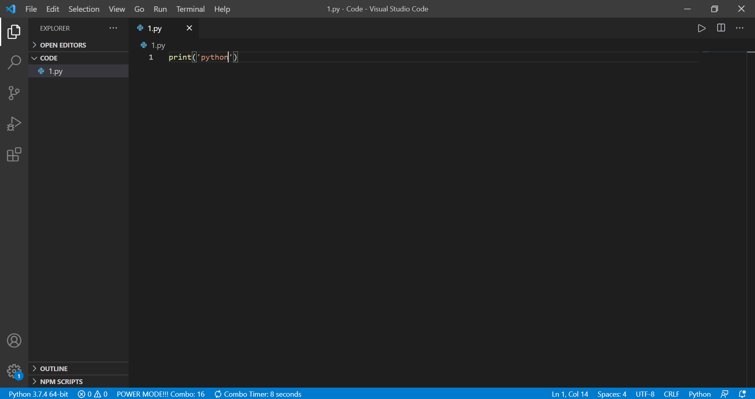Split the editor right

pos(721,28)
